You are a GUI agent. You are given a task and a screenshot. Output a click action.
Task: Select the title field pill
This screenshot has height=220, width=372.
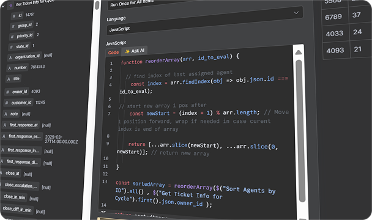pos(13,79)
